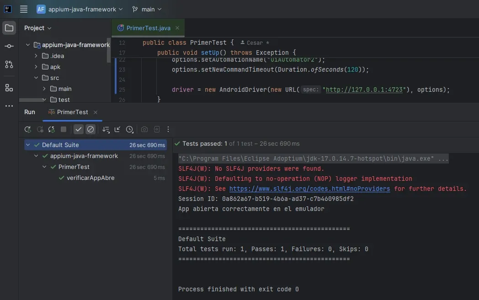Screen dimensions: 479x300
Task: Click the 'public class PrimerTest' sticky line
Action: pos(188,43)
